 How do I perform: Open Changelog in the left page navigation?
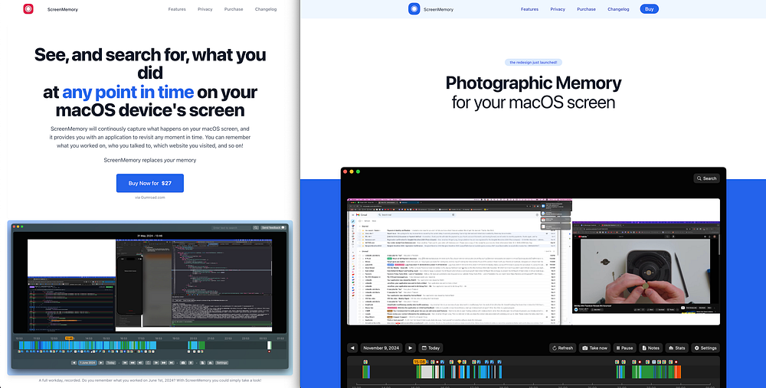266,9
